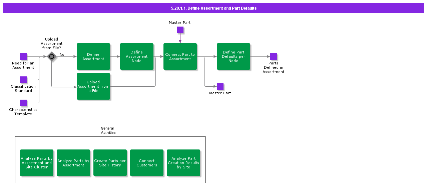Open the Define Assortment Node step
Screen dimensions: 427x186
(x=137, y=56)
